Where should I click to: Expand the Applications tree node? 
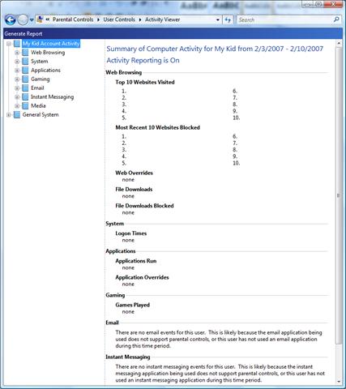17,71
